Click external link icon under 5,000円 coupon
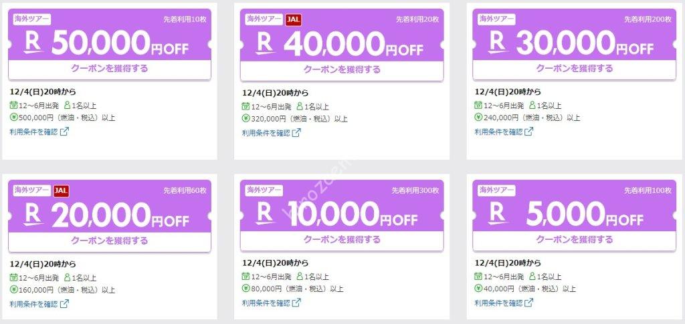The image size is (685, 324). coord(528,303)
